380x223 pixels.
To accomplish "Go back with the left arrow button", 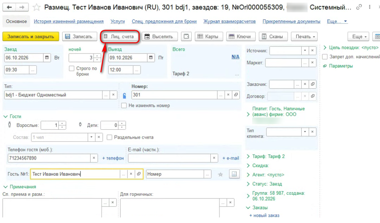I will pyautogui.click(x=9, y=7).
